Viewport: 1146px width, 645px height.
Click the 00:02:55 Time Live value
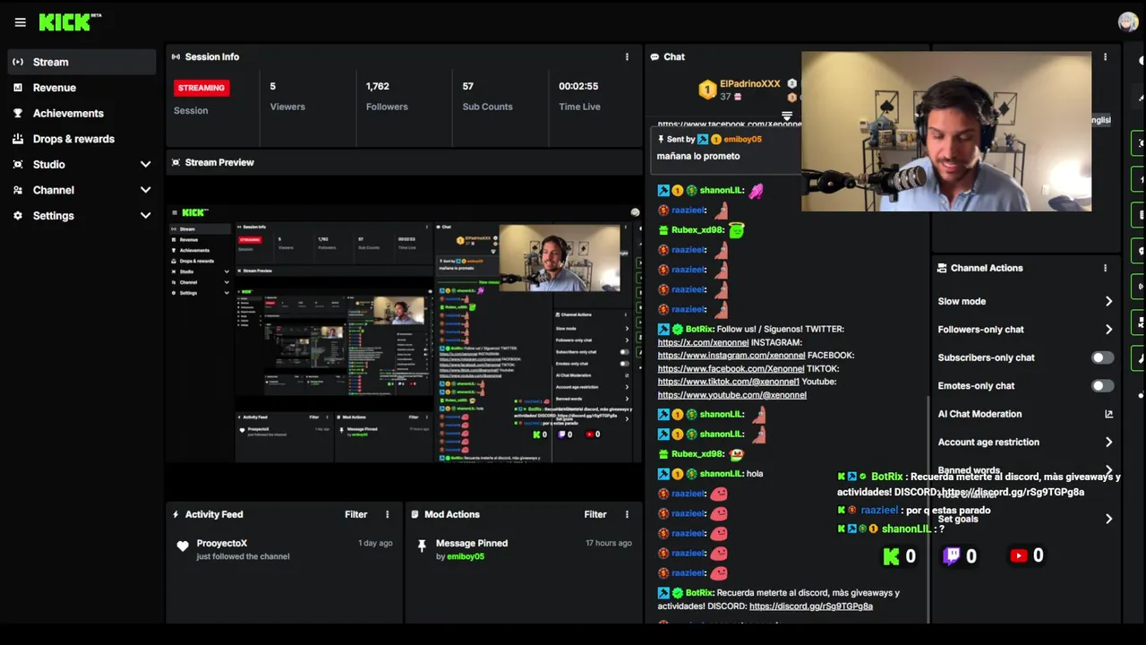tap(578, 86)
